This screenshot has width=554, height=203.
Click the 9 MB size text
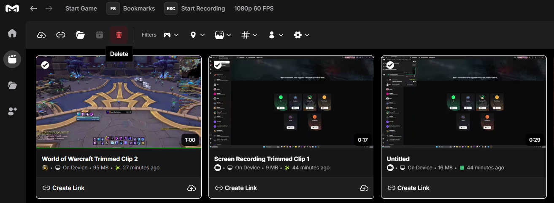coord(273,168)
